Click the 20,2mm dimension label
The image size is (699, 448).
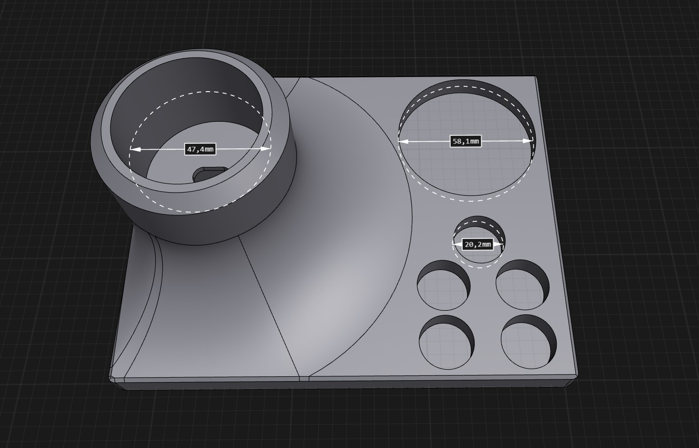coord(477,244)
